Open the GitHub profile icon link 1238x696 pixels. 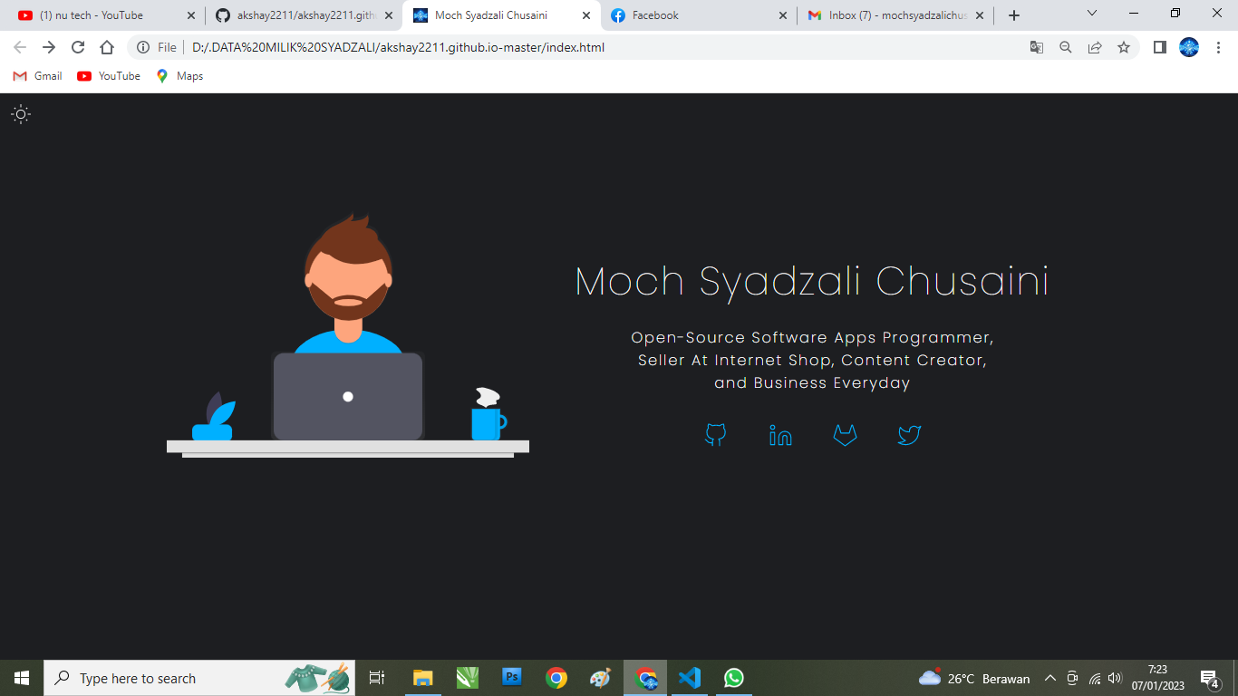pyautogui.click(x=715, y=435)
